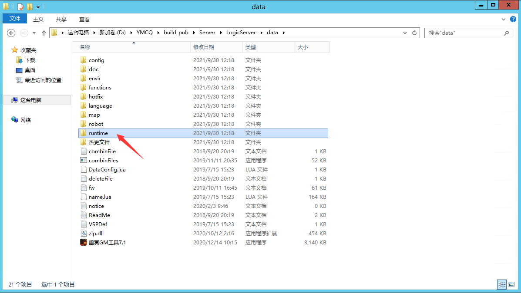Click the Back navigation arrow
The image size is (521, 293).
[x=12, y=33]
